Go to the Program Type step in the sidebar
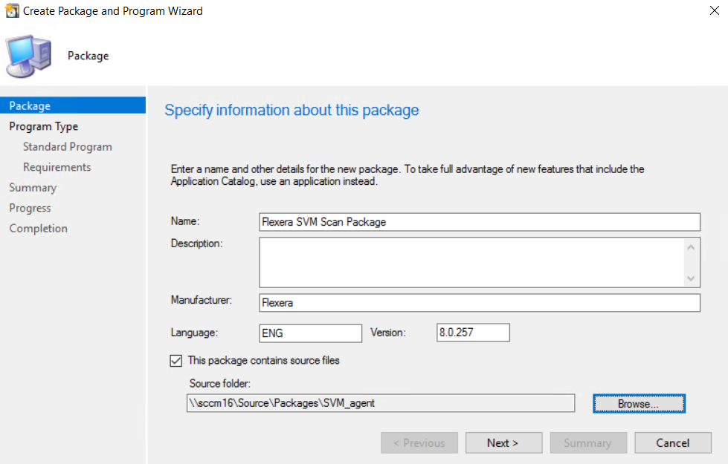728x464 pixels. (43, 126)
